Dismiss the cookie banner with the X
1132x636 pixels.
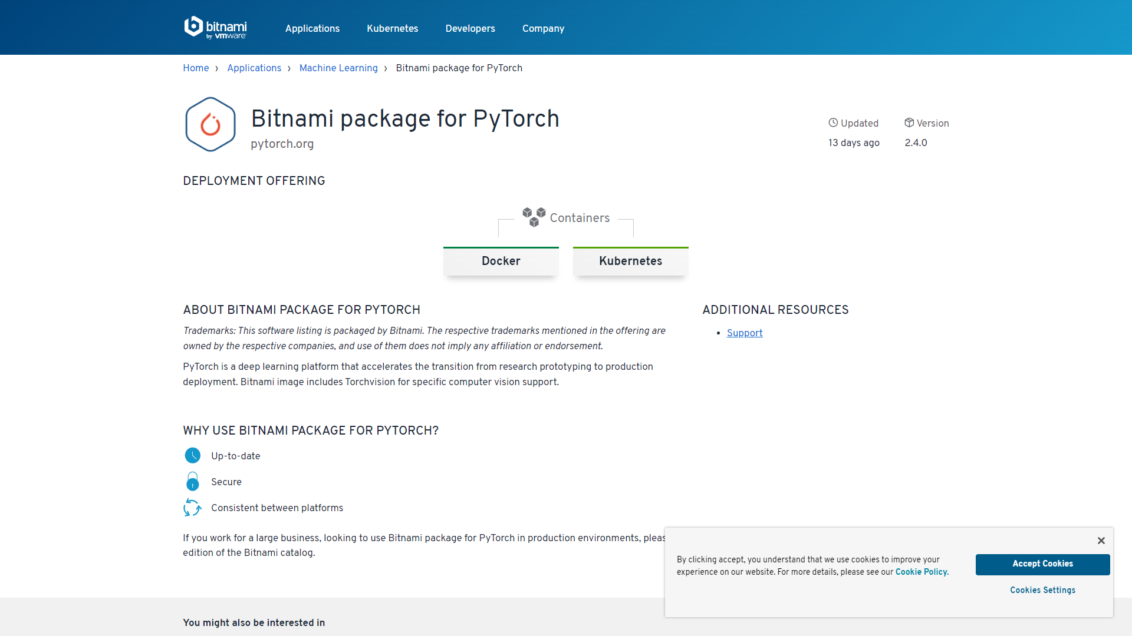click(x=1101, y=541)
